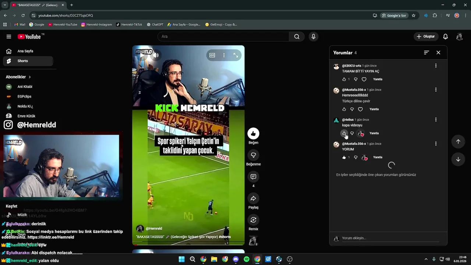Viewport: 471px width, 265px height.
Task: Open Emre Kütük subscription channel
Action: [x=28, y=116]
